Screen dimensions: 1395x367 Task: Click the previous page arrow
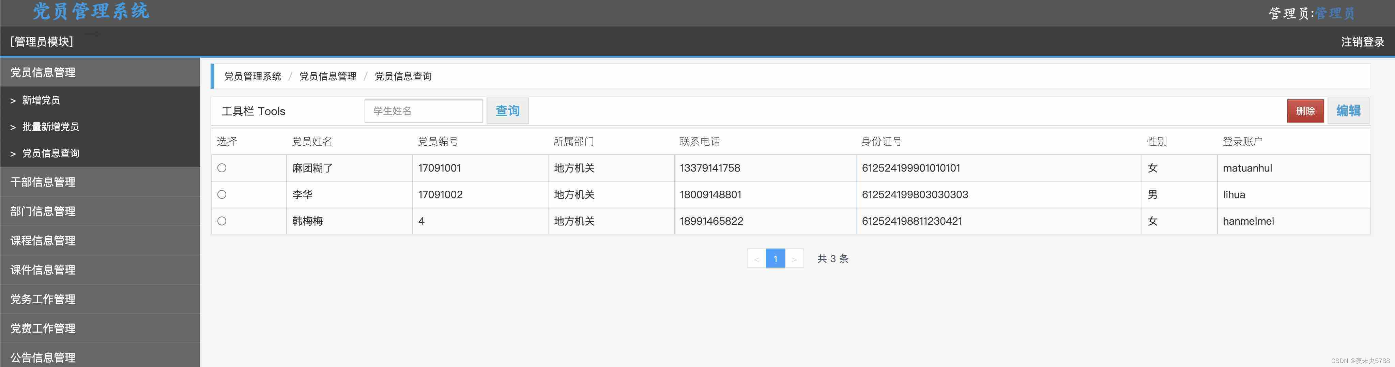(756, 259)
